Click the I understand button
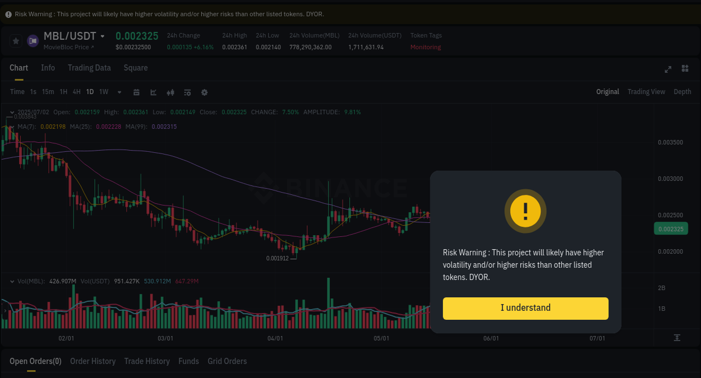This screenshot has width=701, height=378. pos(525,309)
